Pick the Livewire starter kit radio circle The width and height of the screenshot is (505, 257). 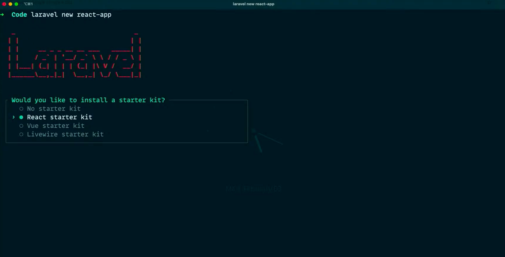pyautogui.click(x=21, y=134)
